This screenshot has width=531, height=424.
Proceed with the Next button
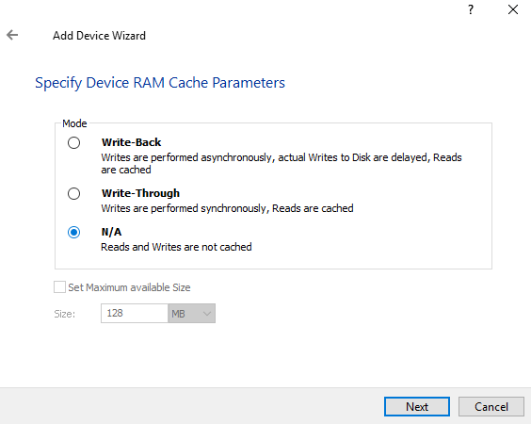click(x=417, y=406)
